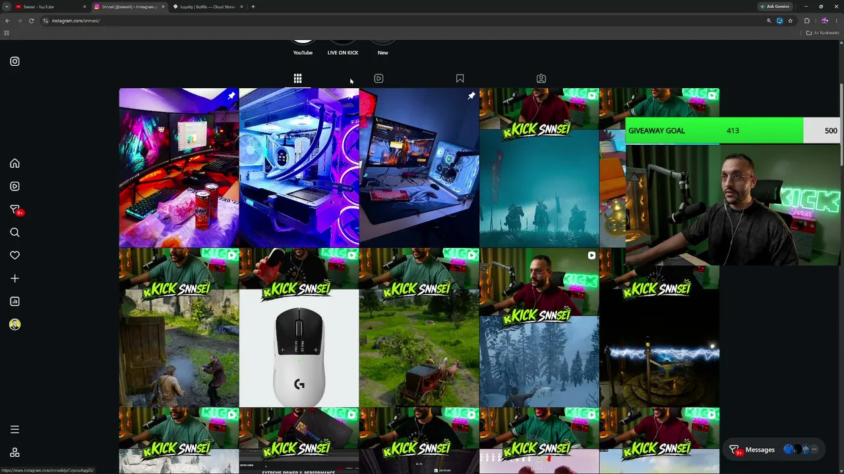Open the reel with doorway gunfight scene
The width and height of the screenshot is (844, 474).
tap(179, 328)
